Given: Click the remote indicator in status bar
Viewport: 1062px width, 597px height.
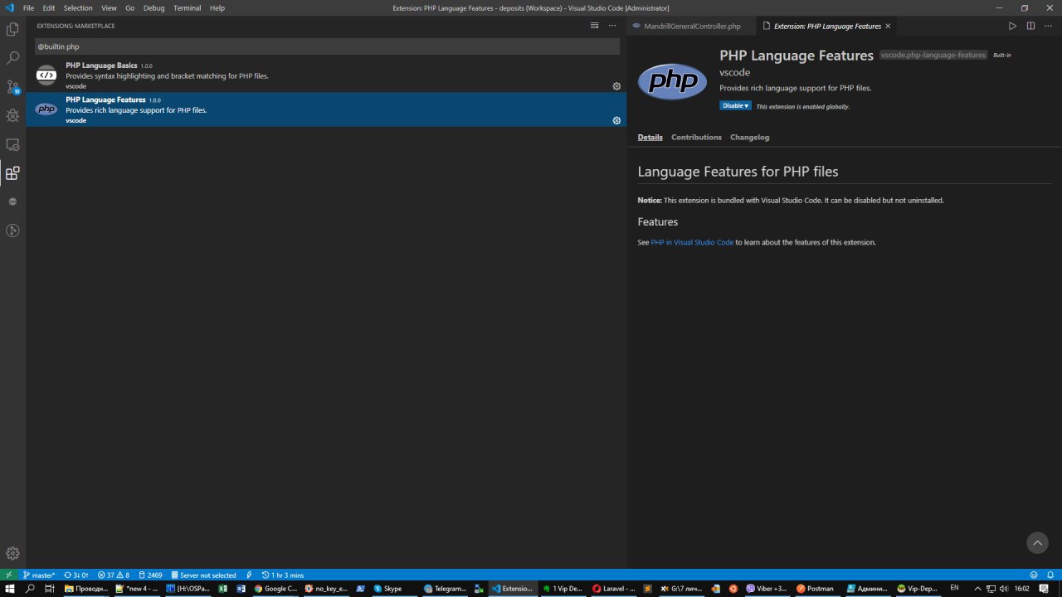Looking at the screenshot, I should click(8, 575).
